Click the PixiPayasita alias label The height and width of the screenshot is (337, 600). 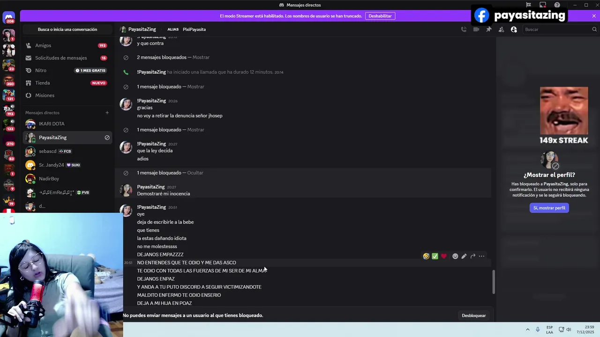click(194, 29)
